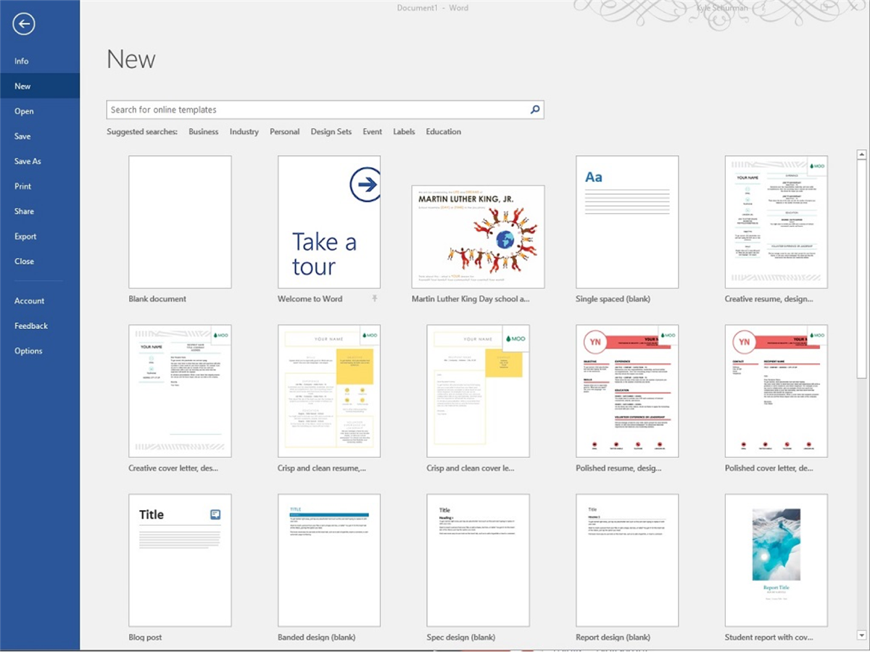Go to the Open page

point(24,112)
